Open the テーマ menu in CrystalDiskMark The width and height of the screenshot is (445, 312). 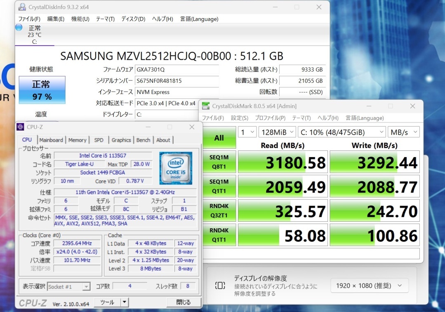click(301, 118)
